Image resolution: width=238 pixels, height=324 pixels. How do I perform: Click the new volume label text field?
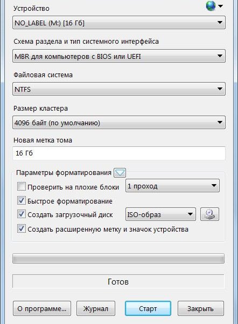click(x=119, y=153)
